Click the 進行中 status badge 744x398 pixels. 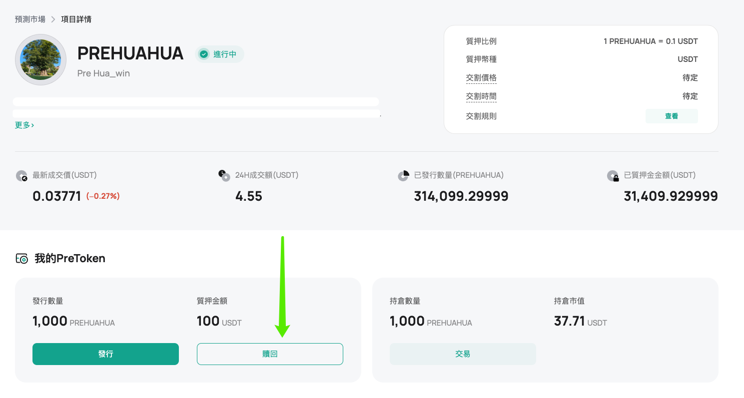pos(220,54)
